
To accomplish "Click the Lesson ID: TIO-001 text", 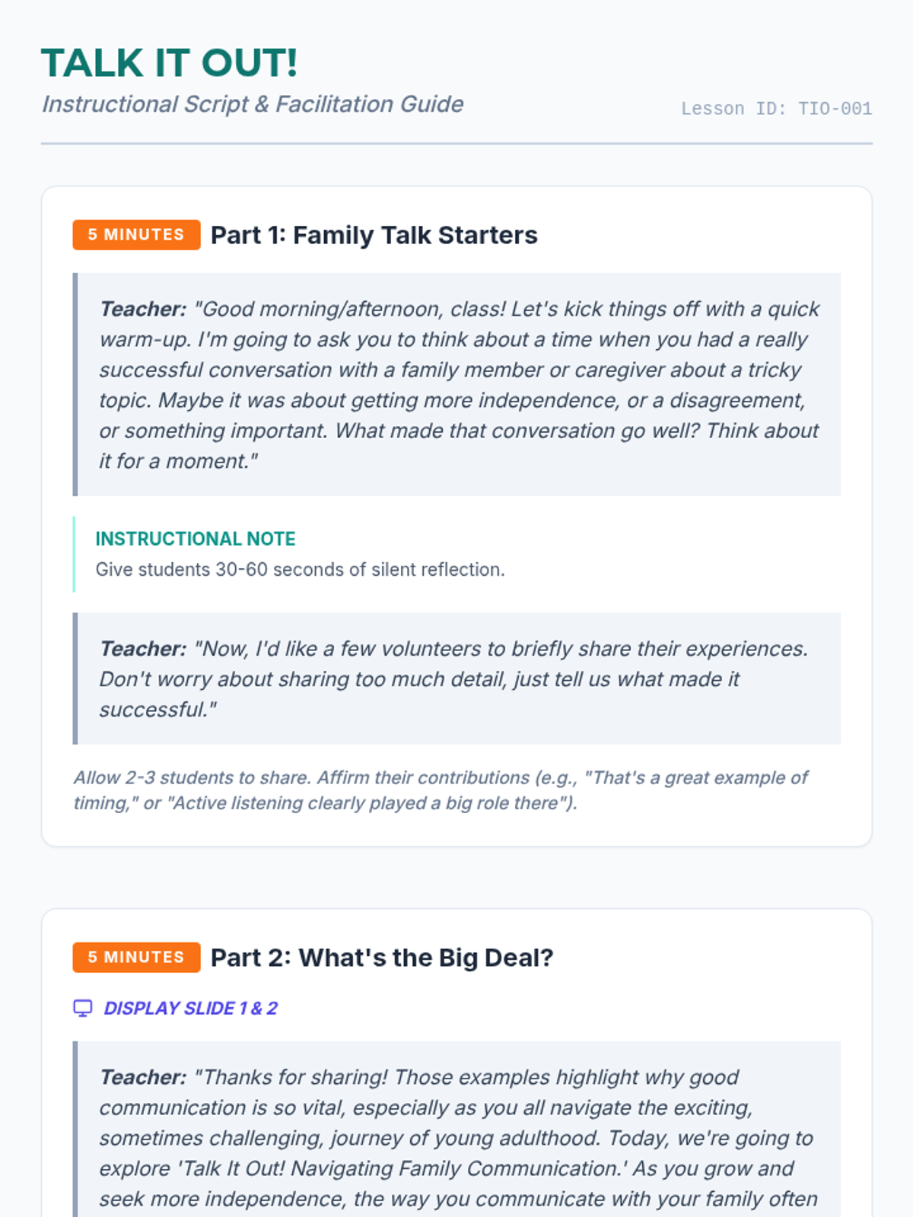I will (776, 109).
